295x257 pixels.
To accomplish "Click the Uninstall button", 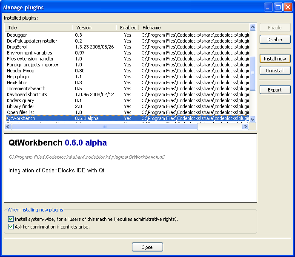I will 275,71.
